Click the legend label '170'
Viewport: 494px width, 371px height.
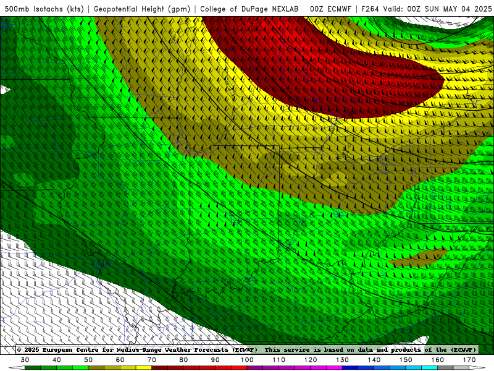pos(469,360)
